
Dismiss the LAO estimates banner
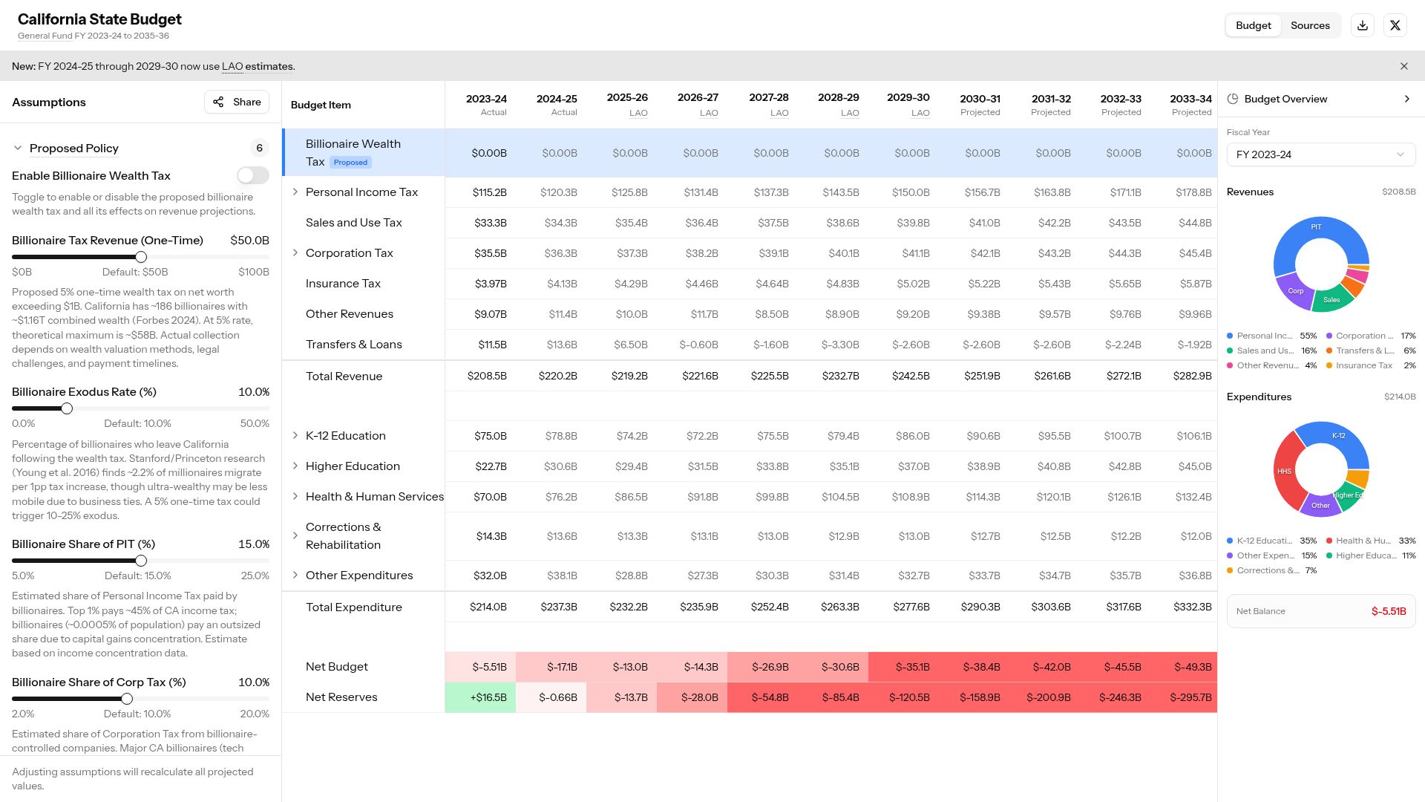tap(1404, 66)
